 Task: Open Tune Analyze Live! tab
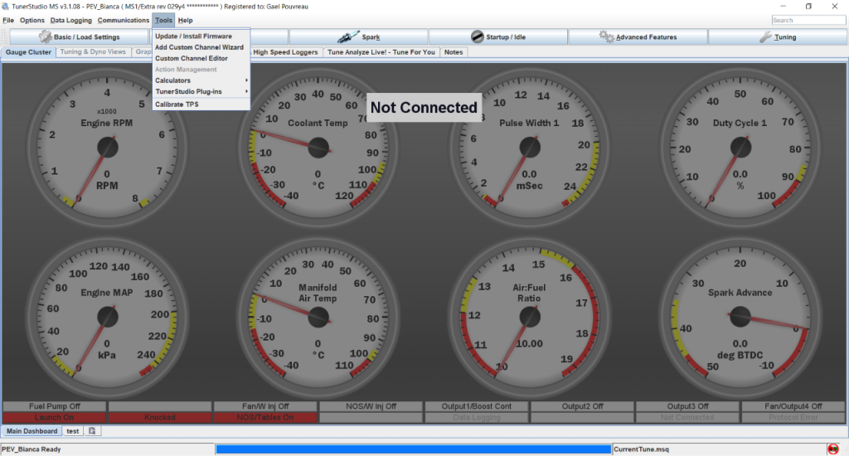point(381,52)
